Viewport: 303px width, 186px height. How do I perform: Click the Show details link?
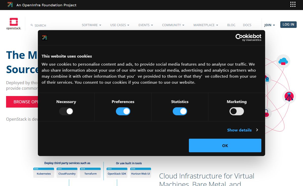(x=239, y=130)
